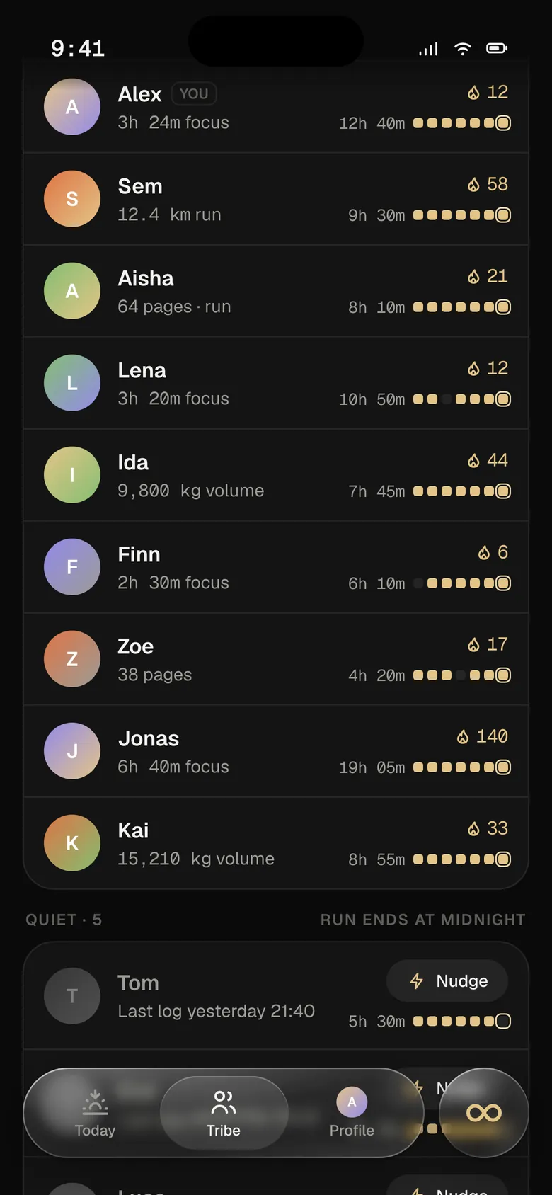Tap Kai's avatar circle
This screenshot has height=1195, width=552.
point(72,843)
